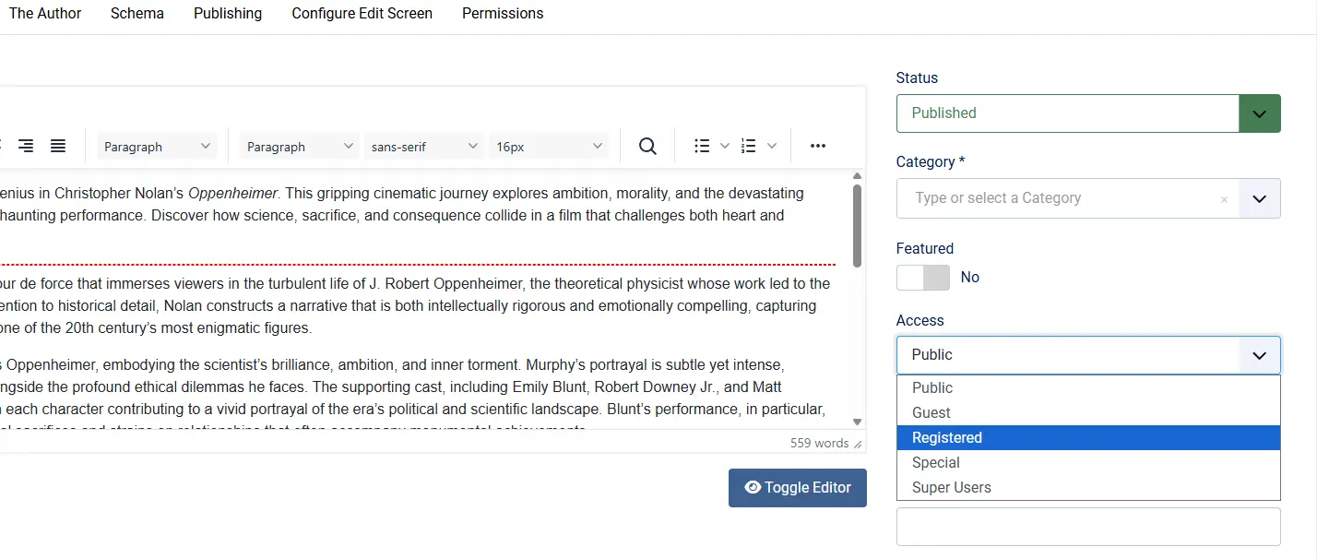Expand the bullet list style chevron
Screen dimensions: 1317x559
[724, 145]
